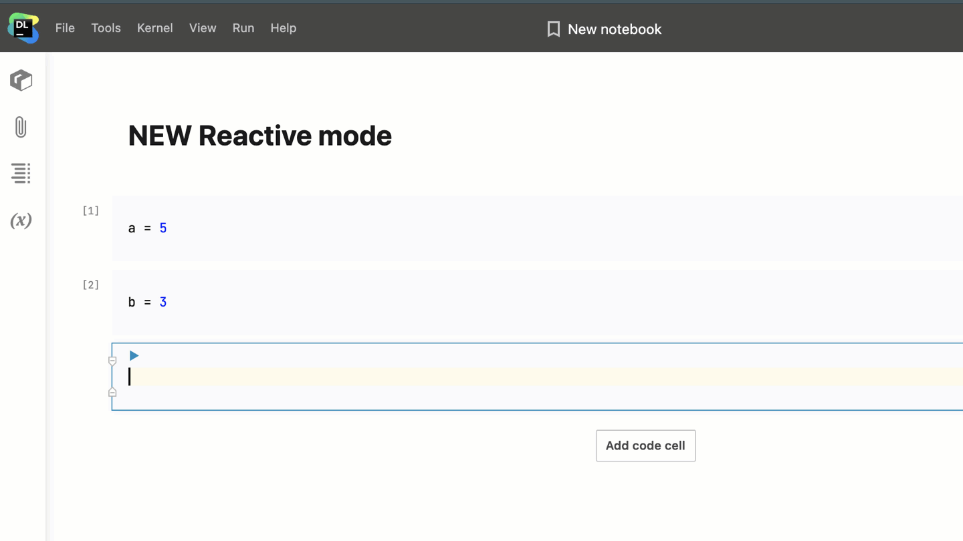Open the File menu
This screenshot has height=541, width=963.
point(65,28)
